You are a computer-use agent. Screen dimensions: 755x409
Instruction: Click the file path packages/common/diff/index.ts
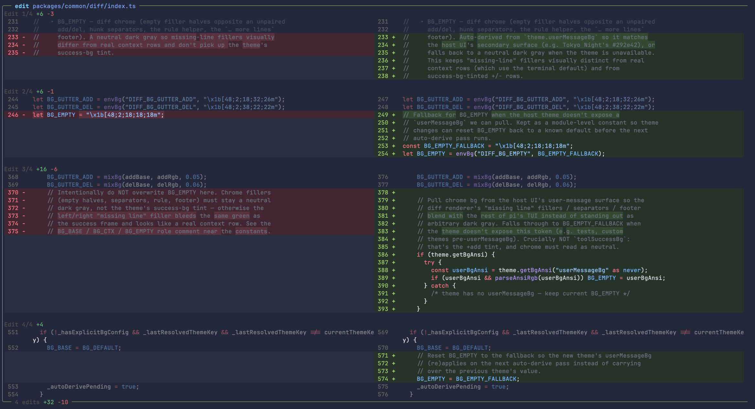pyautogui.click(x=84, y=6)
